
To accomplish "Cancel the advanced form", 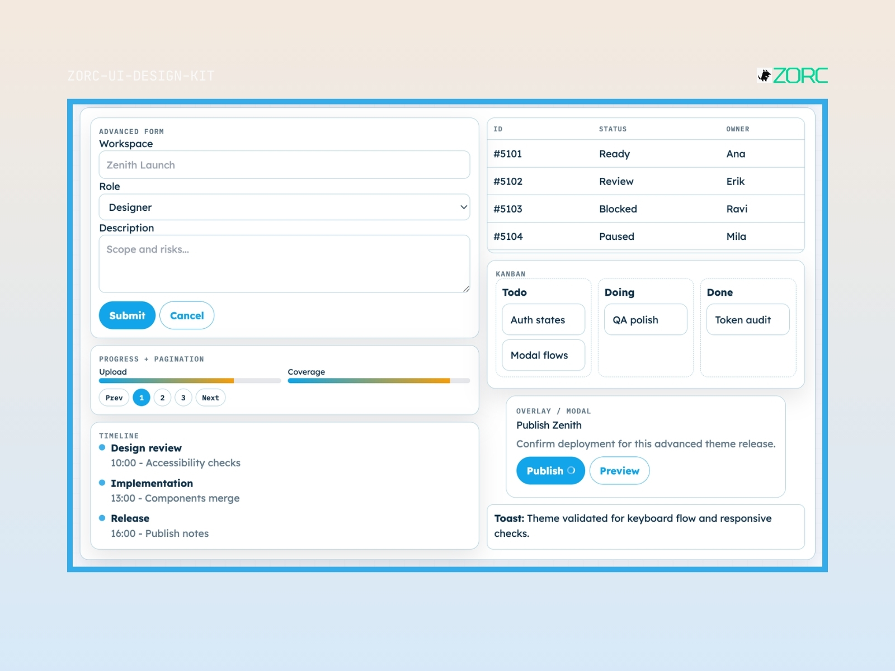I will point(187,315).
